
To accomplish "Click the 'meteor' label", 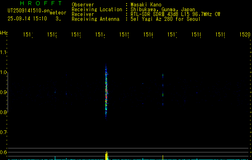I will tap(58, 13).
